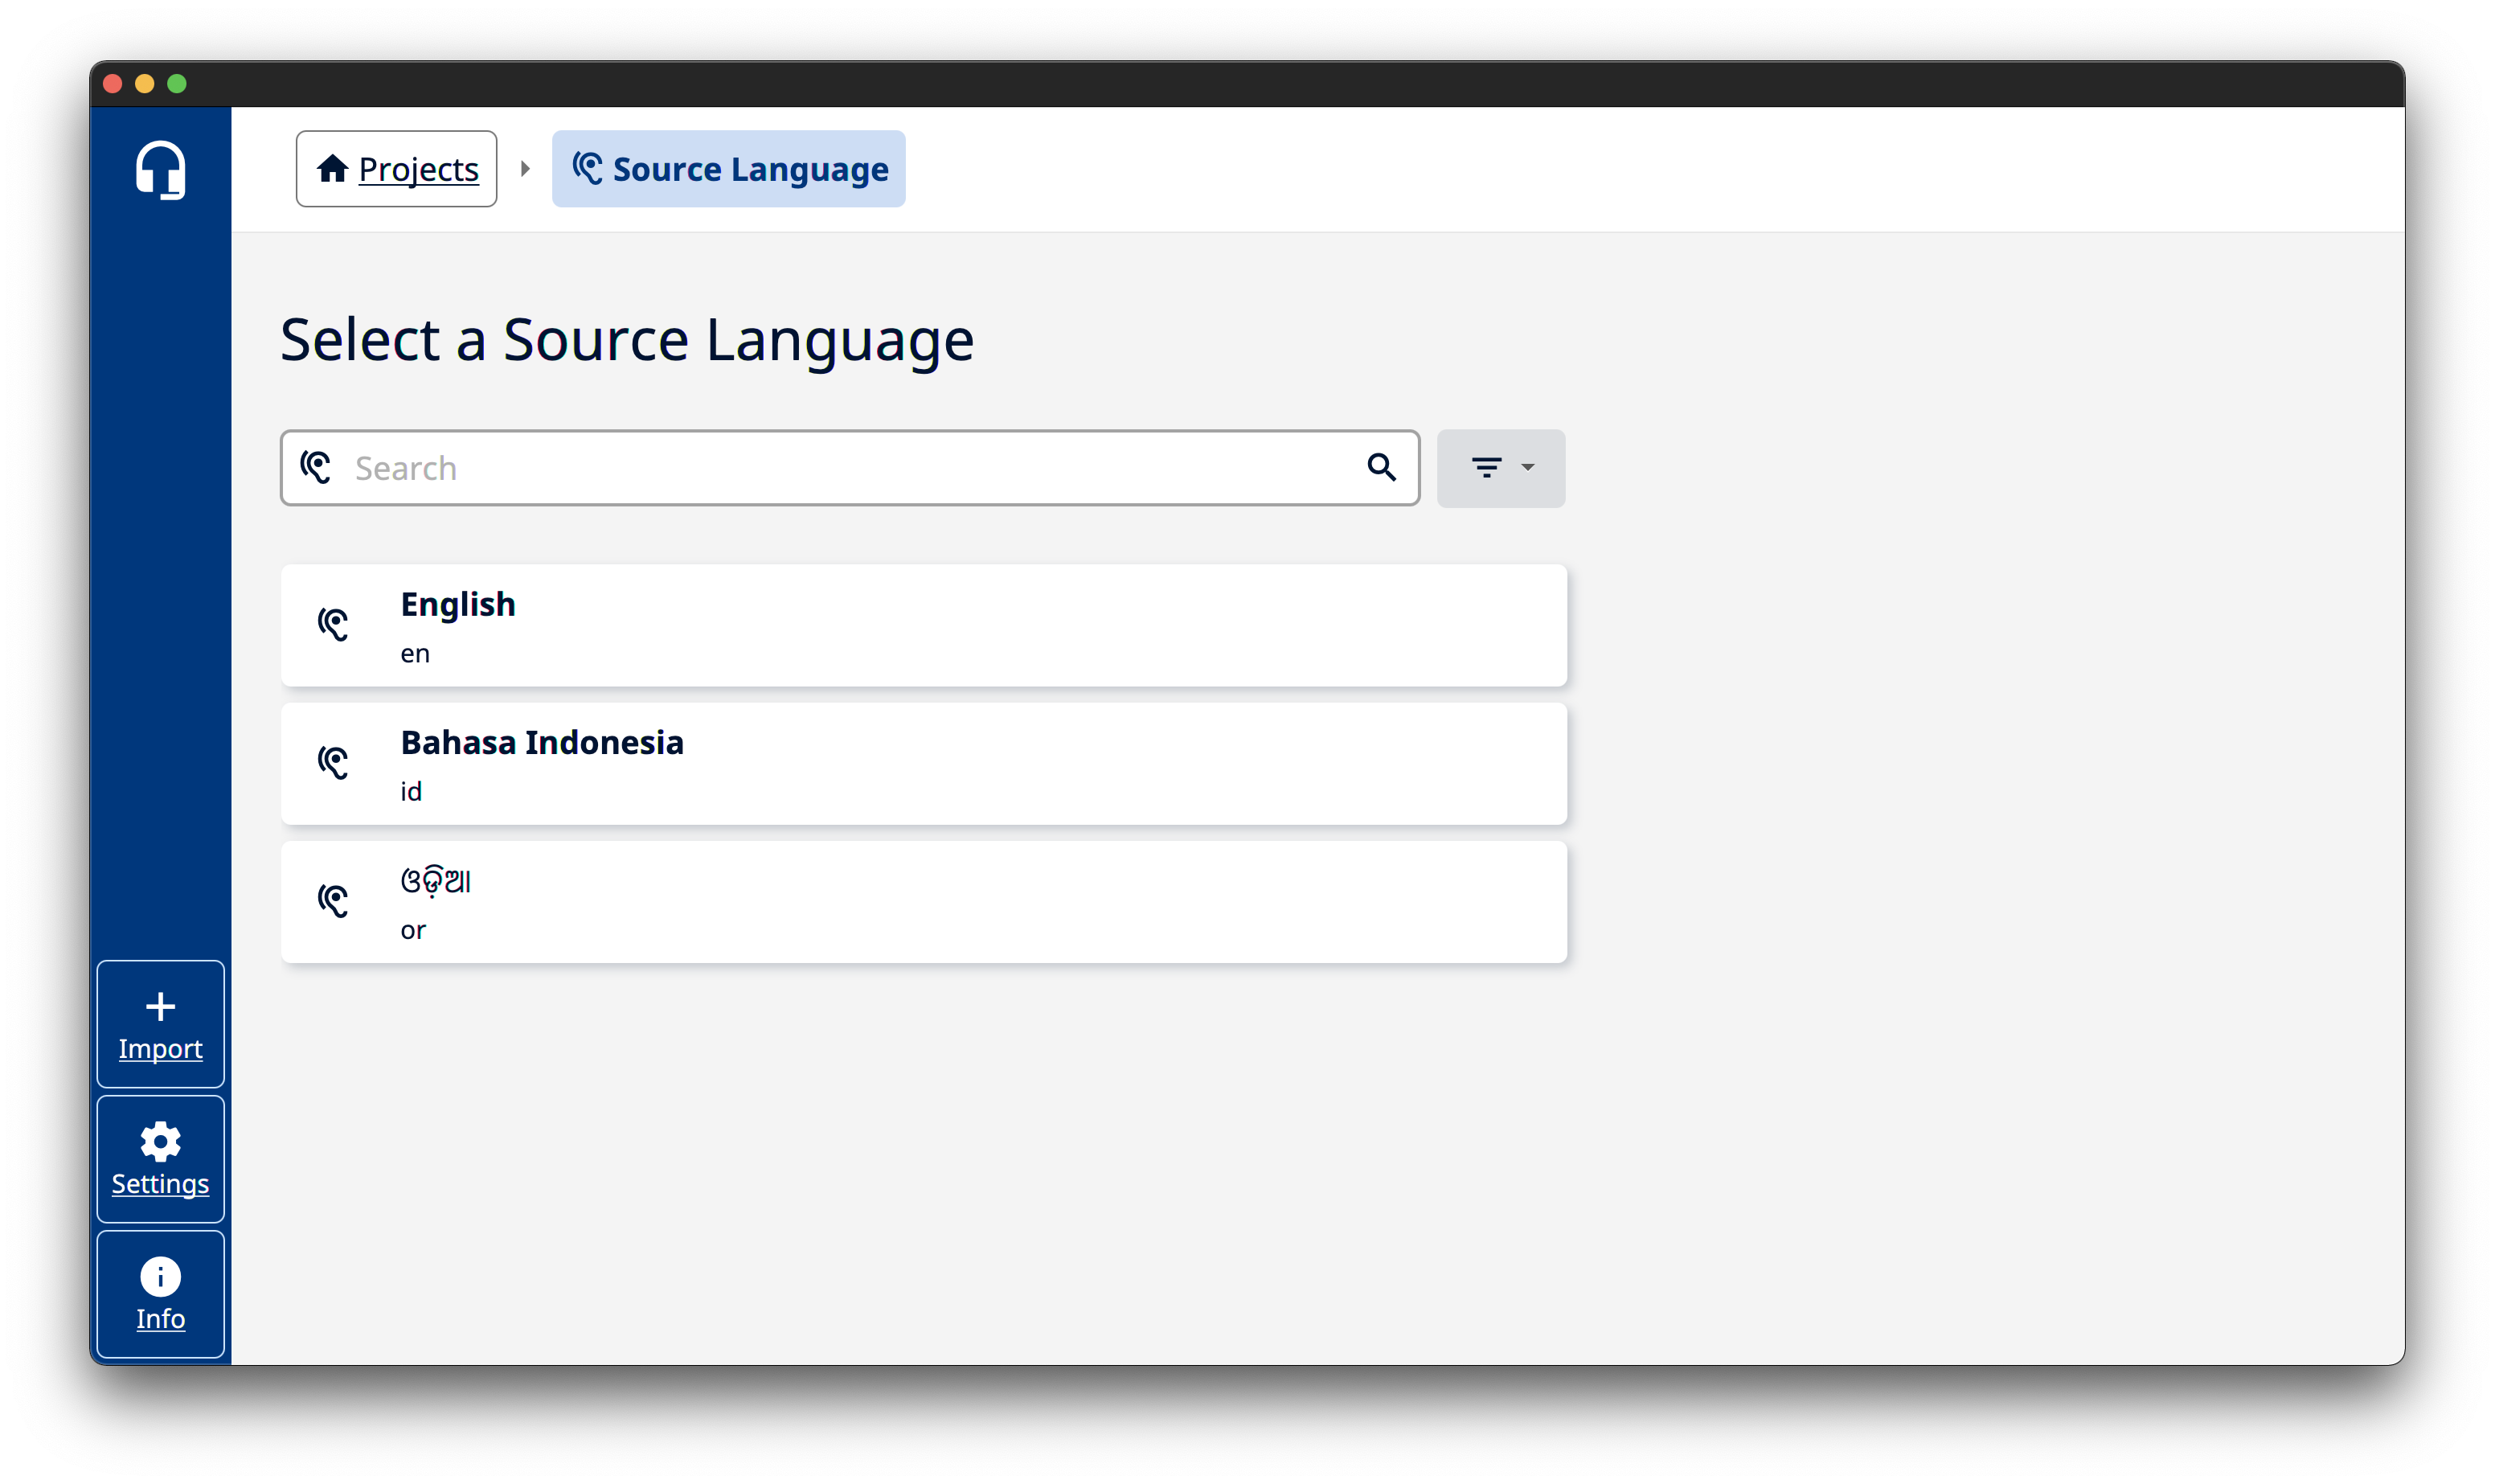This screenshot has width=2495, height=1484.
Task: Open the Settings link text
Action: (160, 1184)
